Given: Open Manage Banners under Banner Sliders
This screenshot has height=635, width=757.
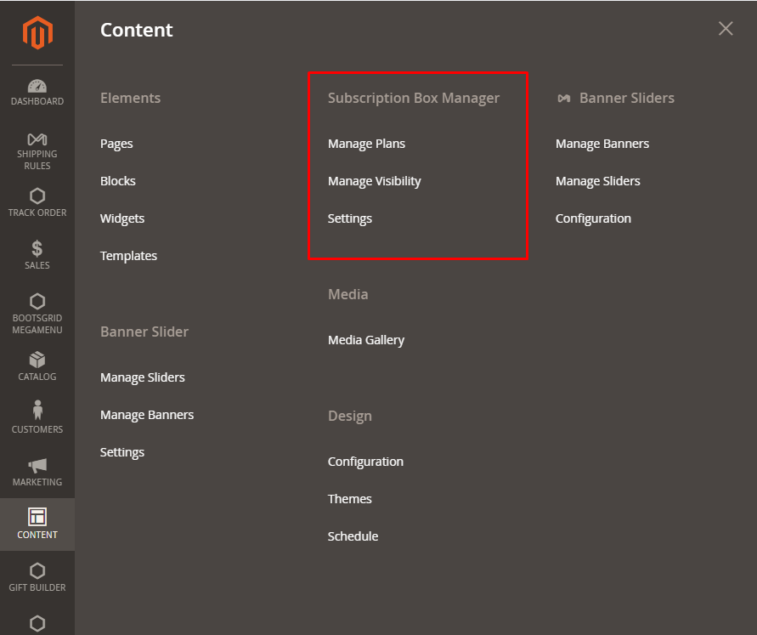Looking at the screenshot, I should click(x=602, y=144).
